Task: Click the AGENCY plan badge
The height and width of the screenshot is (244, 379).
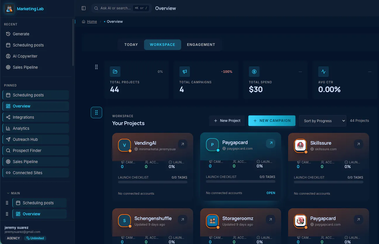Action: point(13,238)
